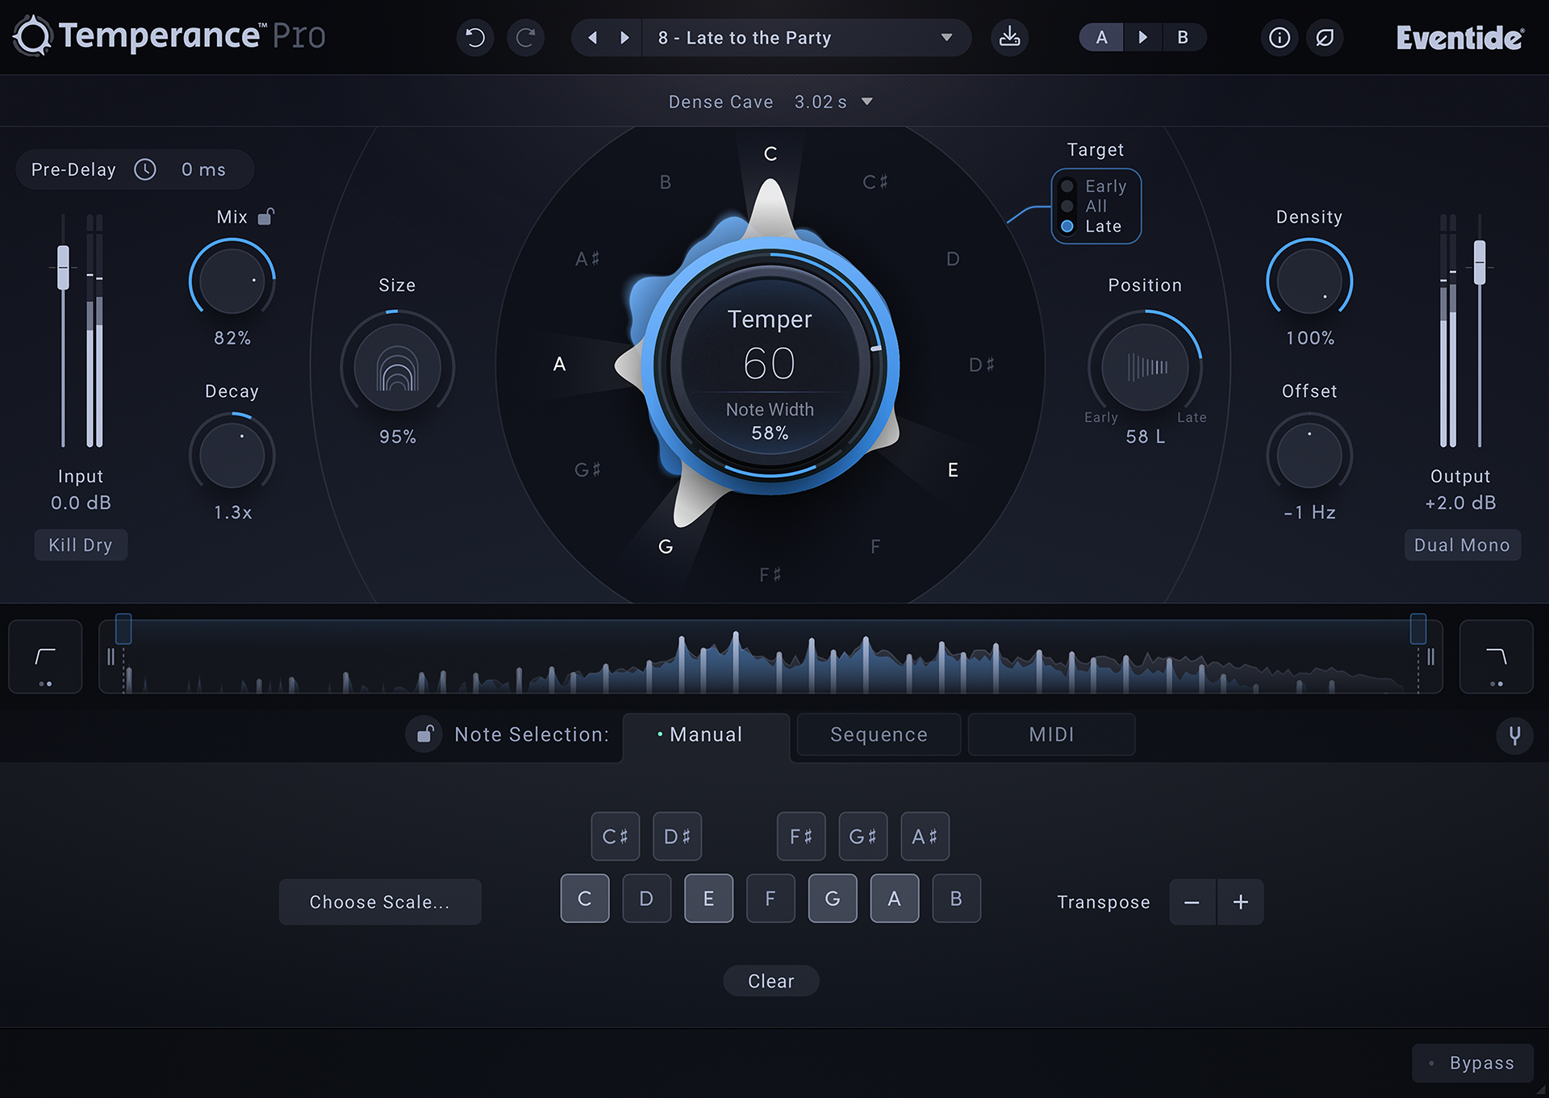Viewport: 1549px width, 1098px height.
Task: Switch to the Sequence tab
Action: click(879, 734)
